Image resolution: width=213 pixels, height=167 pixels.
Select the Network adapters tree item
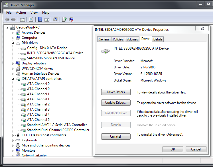pos(35,155)
